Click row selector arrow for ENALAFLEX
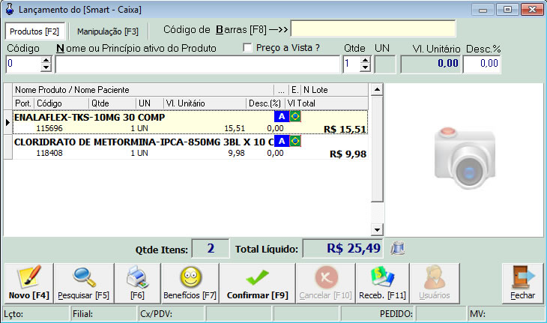Screen dimensions: 547x323 point(7,122)
